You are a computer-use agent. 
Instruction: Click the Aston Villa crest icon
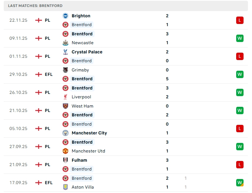click(x=66, y=187)
